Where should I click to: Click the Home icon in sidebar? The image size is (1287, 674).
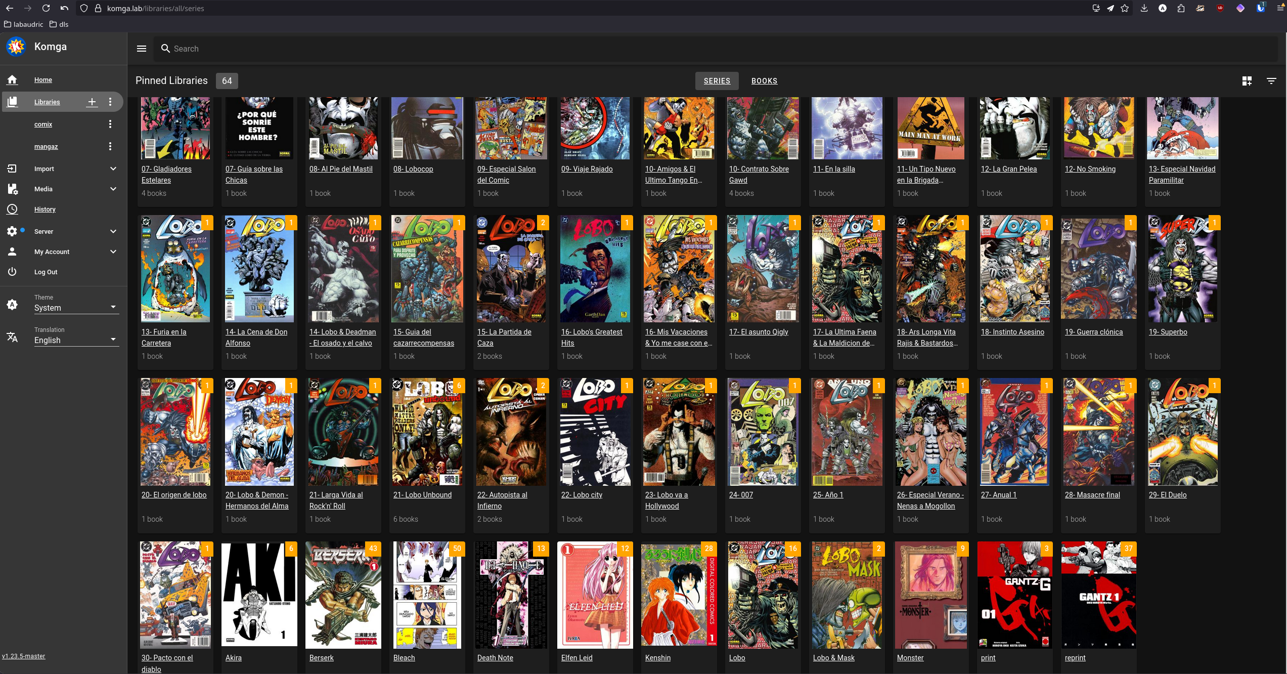coord(12,79)
